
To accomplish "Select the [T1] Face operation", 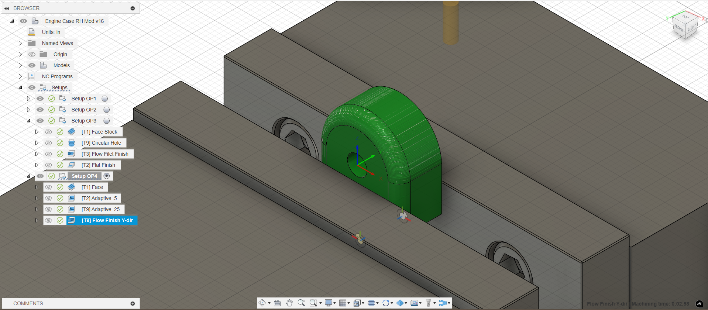I will pyautogui.click(x=92, y=187).
